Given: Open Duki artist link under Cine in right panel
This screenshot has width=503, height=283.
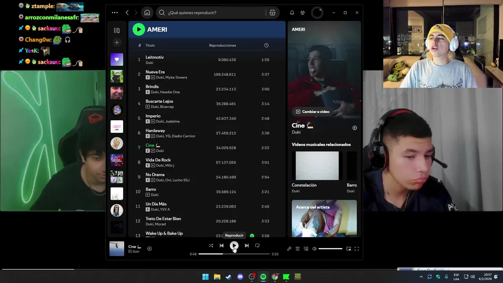Looking at the screenshot, I should coord(296,132).
